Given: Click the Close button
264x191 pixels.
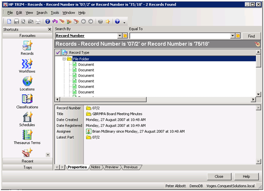Looking at the screenshot, I should pyautogui.click(x=219, y=176).
